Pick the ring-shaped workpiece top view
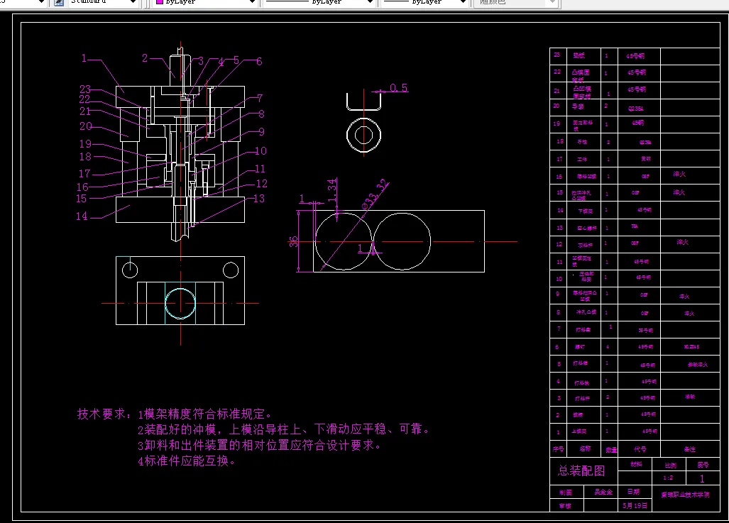 pyautogui.click(x=363, y=136)
